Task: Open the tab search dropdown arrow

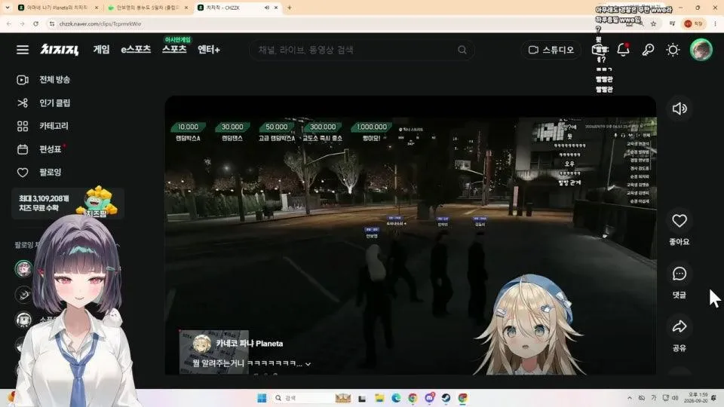Action: click(7, 8)
